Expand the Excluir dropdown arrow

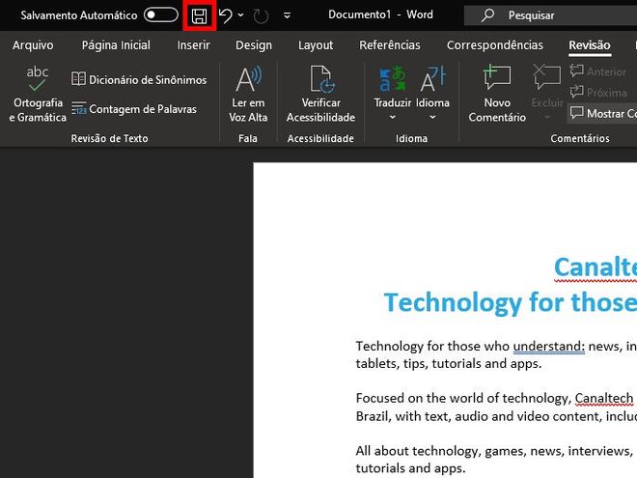click(547, 117)
